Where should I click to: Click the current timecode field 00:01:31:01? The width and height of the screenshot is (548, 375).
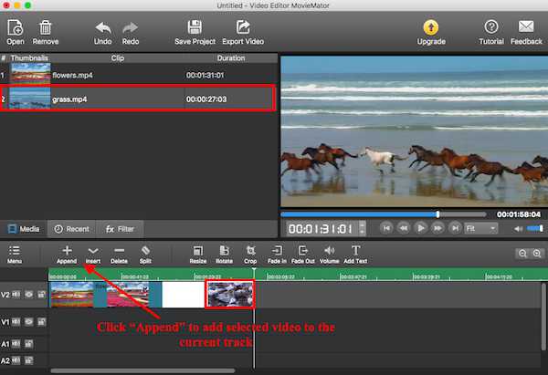pos(322,229)
